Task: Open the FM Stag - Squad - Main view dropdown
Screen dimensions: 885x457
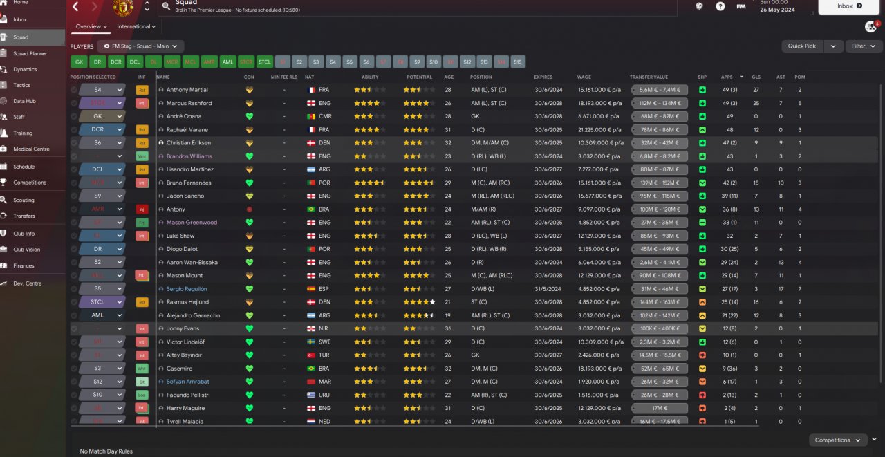Action: tap(140, 46)
